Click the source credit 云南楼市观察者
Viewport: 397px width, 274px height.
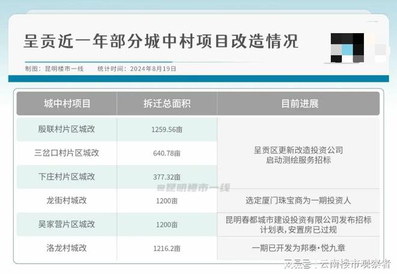click(355, 264)
